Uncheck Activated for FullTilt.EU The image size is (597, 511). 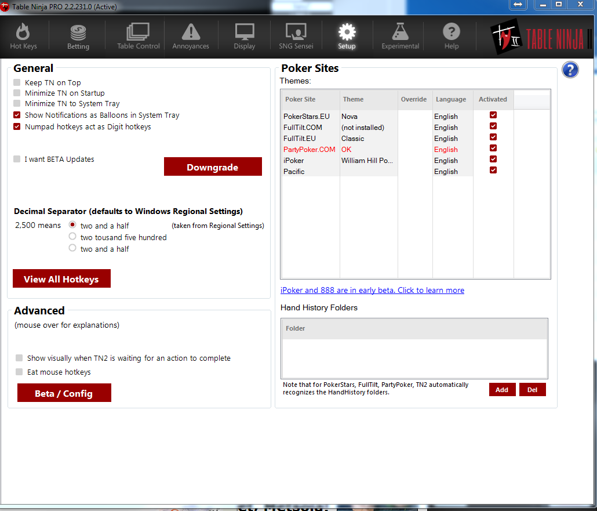[x=493, y=137]
